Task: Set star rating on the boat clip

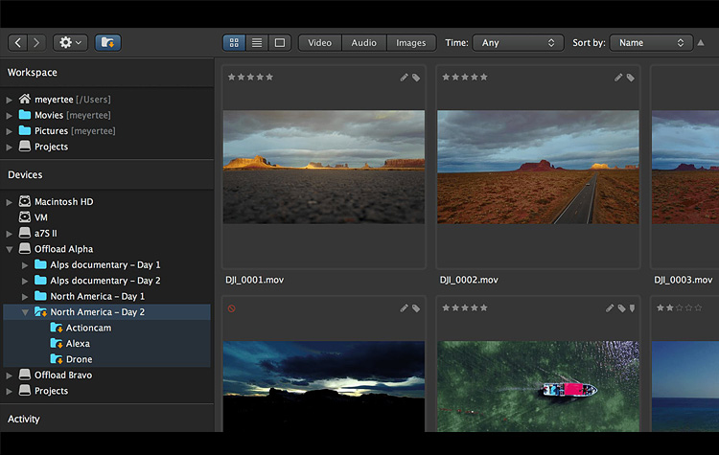Action: point(465,307)
